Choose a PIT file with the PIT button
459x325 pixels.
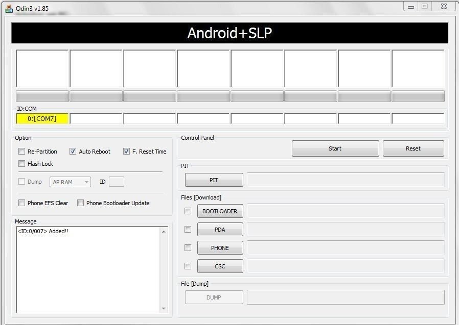(214, 180)
